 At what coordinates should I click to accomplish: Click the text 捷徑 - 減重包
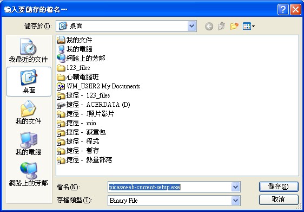click(x=86, y=132)
